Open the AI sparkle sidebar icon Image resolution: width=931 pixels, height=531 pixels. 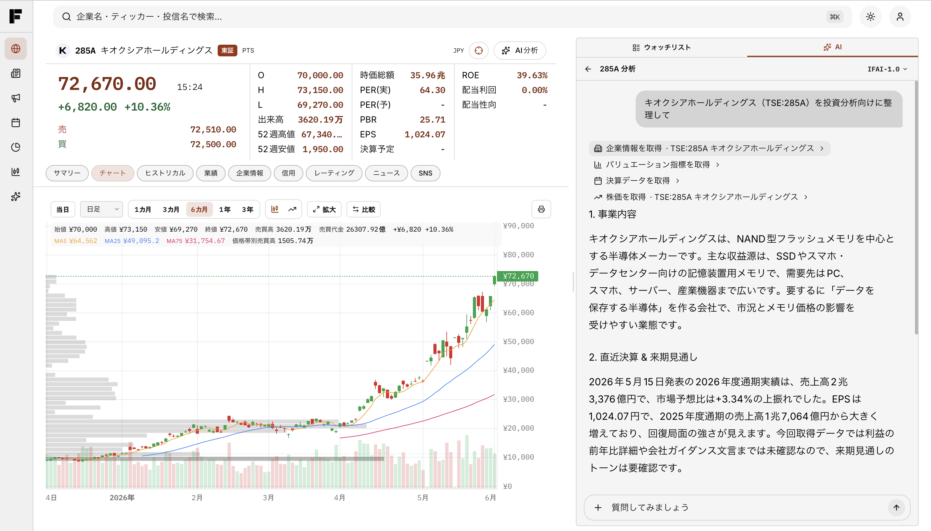click(x=16, y=196)
